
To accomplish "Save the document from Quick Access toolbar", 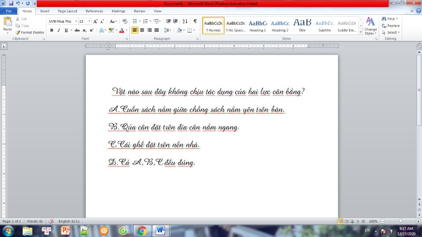I will coord(11,3).
